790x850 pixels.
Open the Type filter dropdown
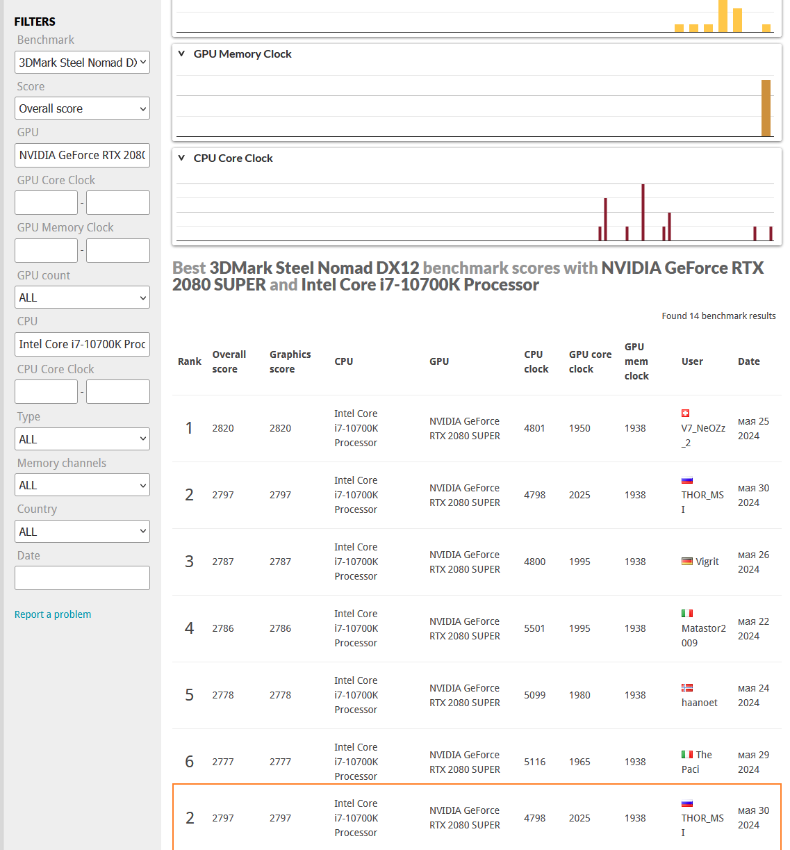pos(82,439)
